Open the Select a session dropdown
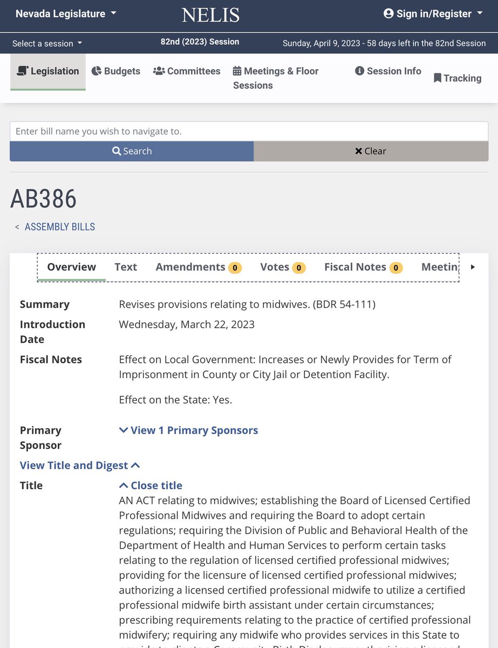This screenshot has width=498, height=648. coord(47,43)
